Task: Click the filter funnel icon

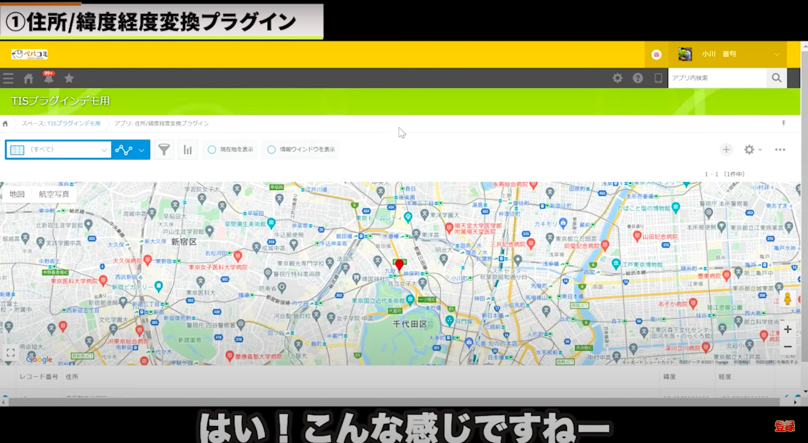Action: (164, 150)
